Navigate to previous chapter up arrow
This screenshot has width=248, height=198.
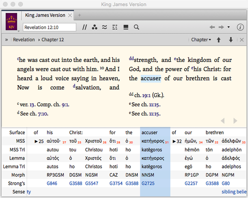point(219,40)
